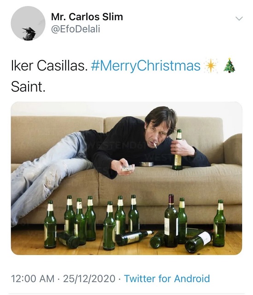Click the ashtray on the couch
253x295 pixels.
tap(147, 164)
